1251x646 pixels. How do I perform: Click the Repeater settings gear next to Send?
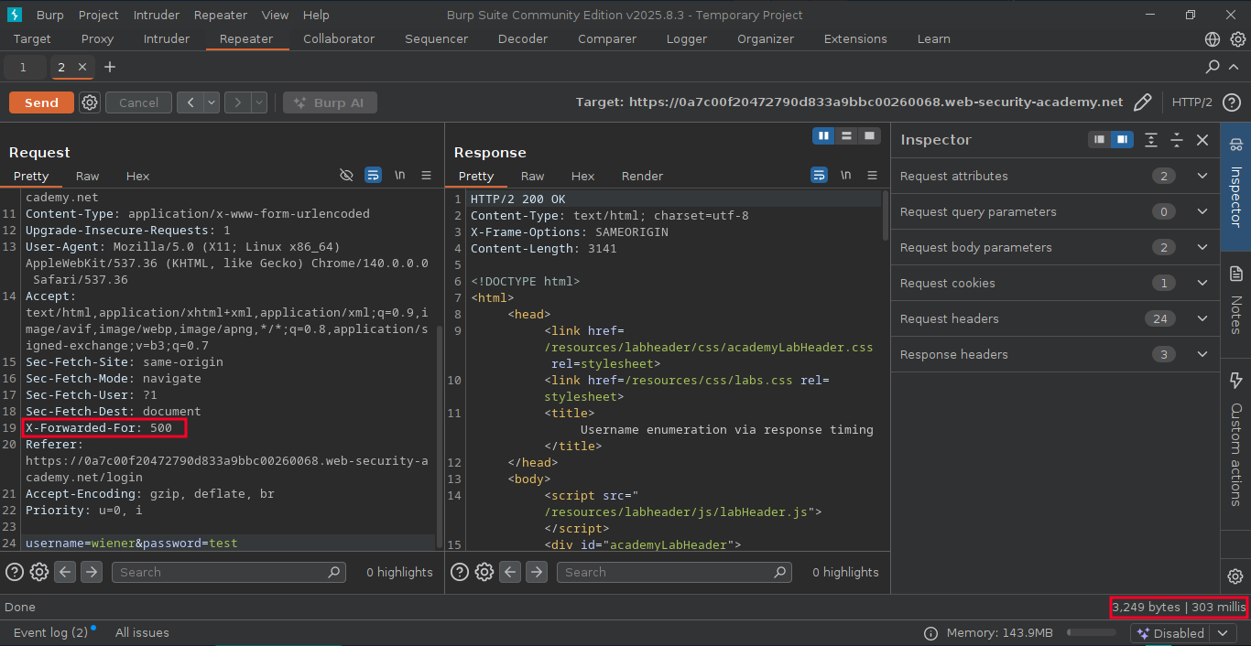click(90, 102)
